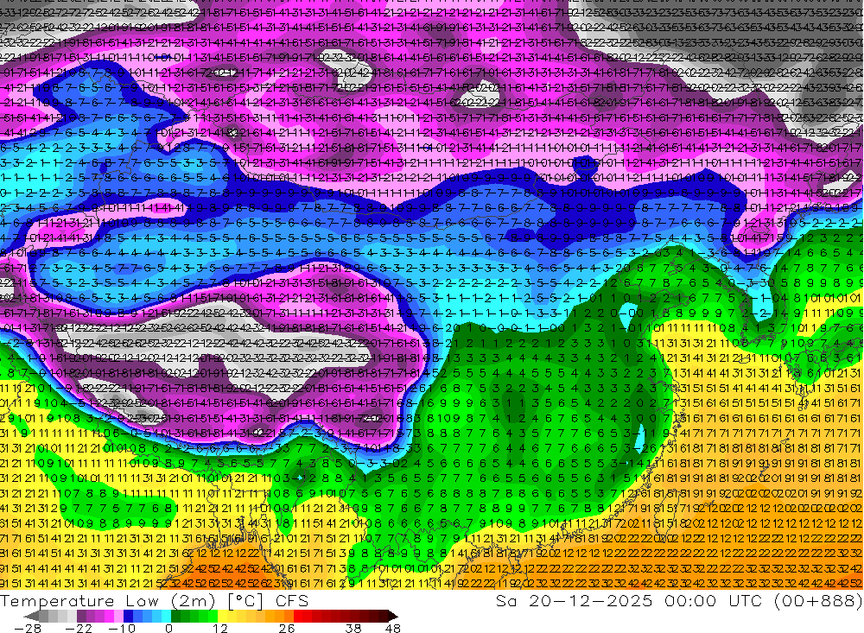
Task: Click the -28 legend label
Action: (28, 628)
